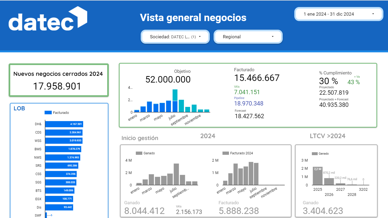
Task: Click the SGS bar showing 308.033
Action: (x=61, y=182)
